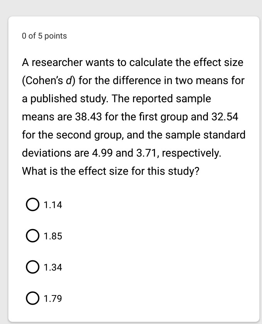
Task: Click the 1.85 answer label text
Action: [x=53, y=236]
